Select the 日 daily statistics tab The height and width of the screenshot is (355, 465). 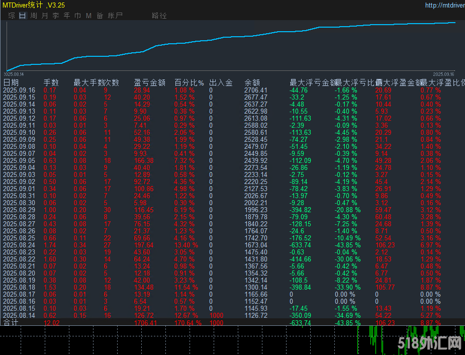pyautogui.click(x=22, y=16)
